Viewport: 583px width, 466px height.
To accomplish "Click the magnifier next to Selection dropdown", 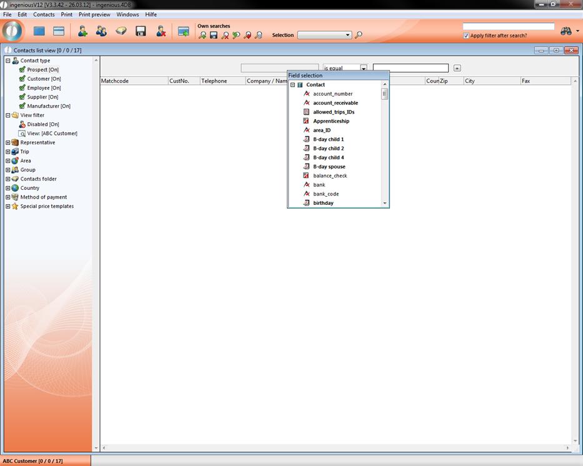I will pyautogui.click(x=359, y=35).
